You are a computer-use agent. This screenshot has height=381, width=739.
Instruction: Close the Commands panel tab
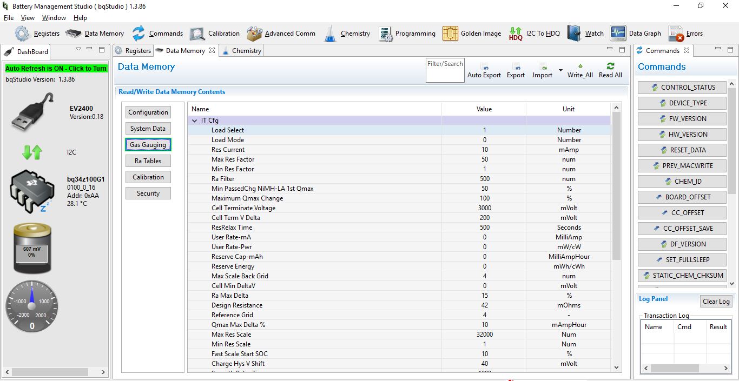[686, 50]
